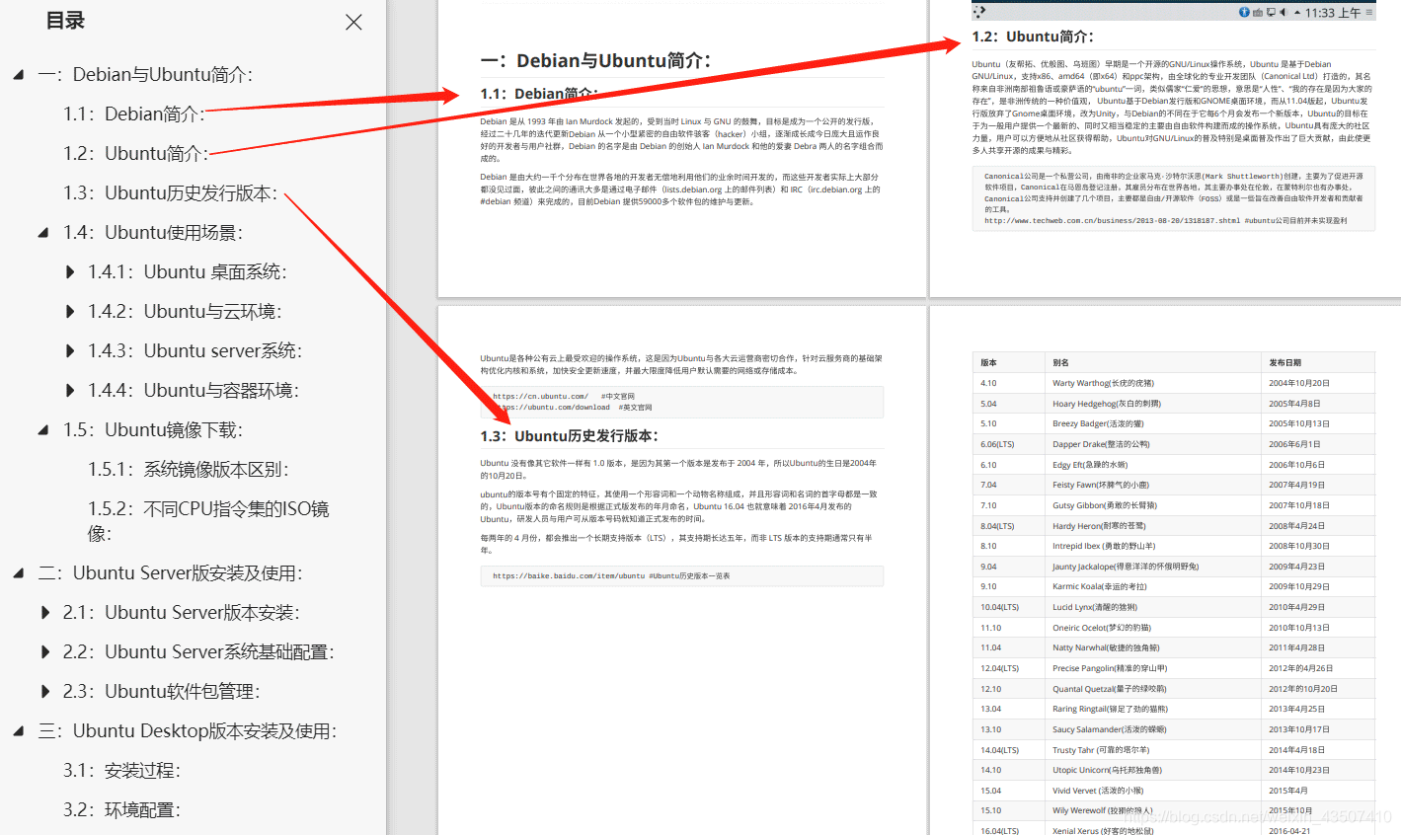Screen dimensions: 1401x835
Task: Open outline entry 2.3:Ubuntu软件包管理
Action: (162, 692)
